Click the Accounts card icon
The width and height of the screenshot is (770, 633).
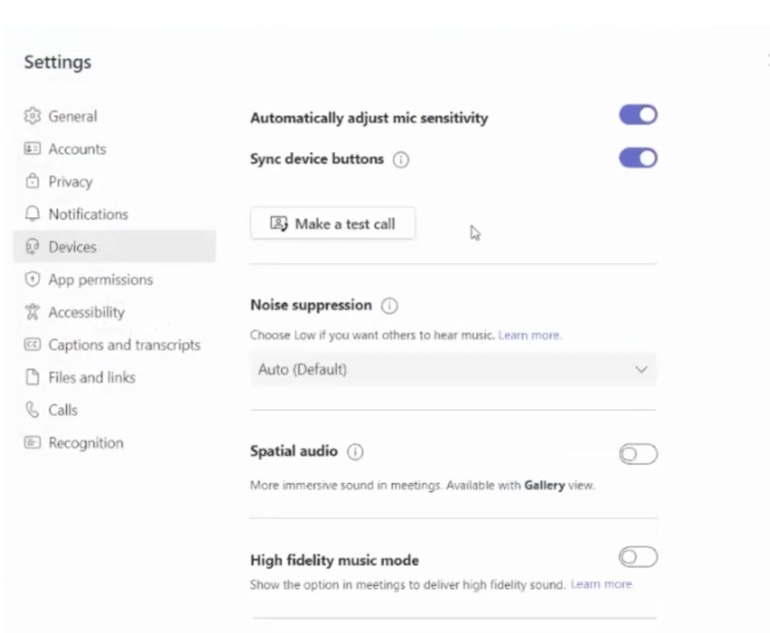[x=32, y=149]
